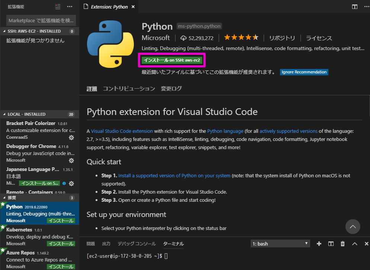Install Python on SSH: aws-ec2
370x270 pixels.
click(x=171, y=60)
